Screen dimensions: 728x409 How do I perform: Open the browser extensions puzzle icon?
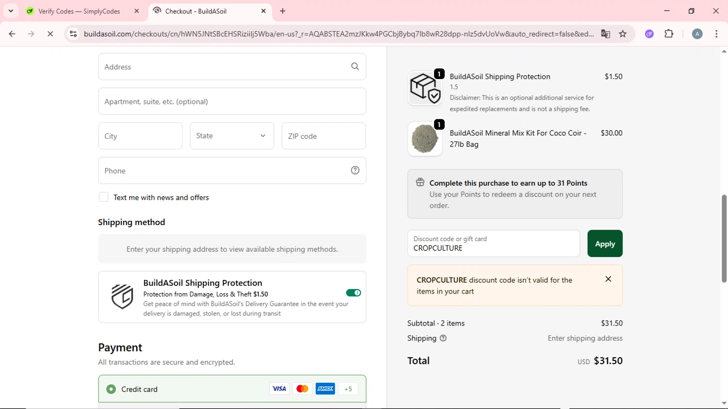click(x=669, y=34)
